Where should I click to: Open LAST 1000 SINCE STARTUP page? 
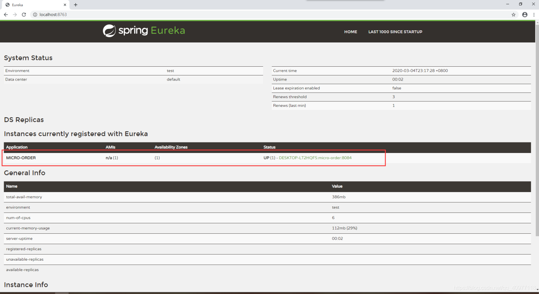(x=395, y=32)
